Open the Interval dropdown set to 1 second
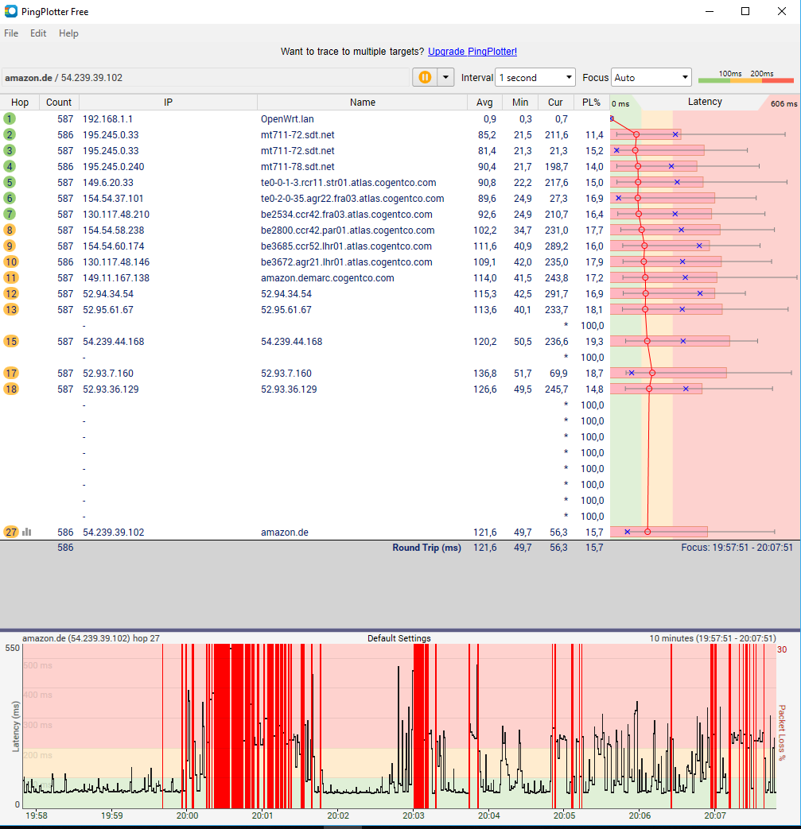 535,77
